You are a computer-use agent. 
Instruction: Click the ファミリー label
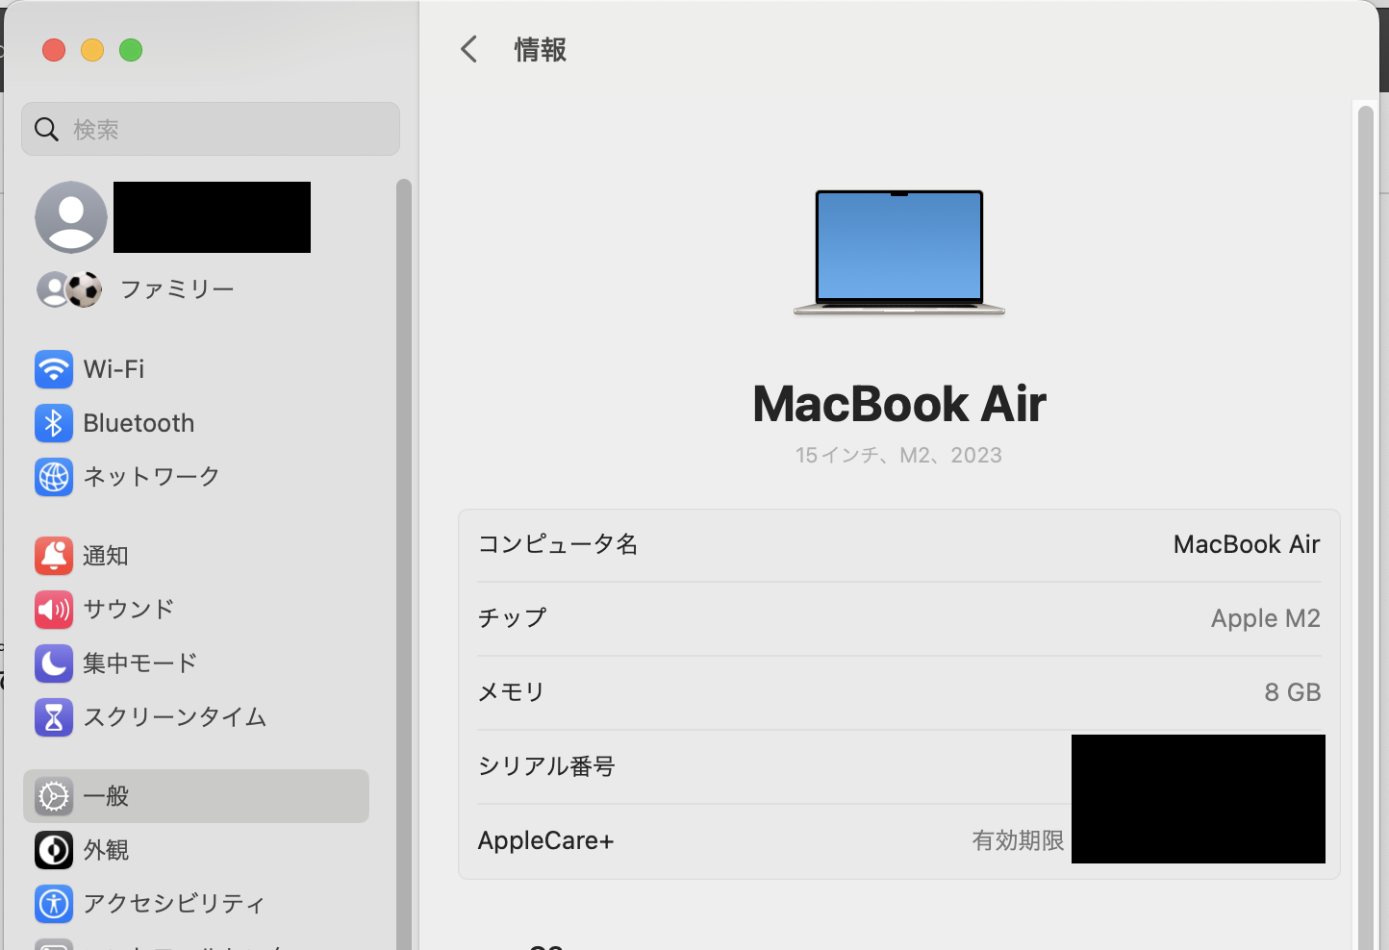click(x=178, y=289)
